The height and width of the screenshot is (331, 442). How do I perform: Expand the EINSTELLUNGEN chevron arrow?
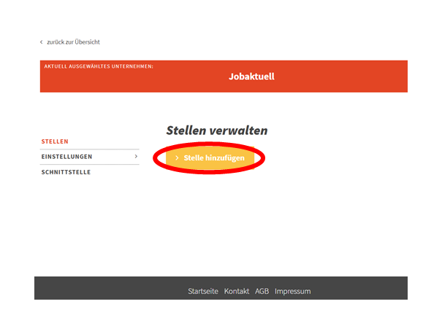(136, 156)
